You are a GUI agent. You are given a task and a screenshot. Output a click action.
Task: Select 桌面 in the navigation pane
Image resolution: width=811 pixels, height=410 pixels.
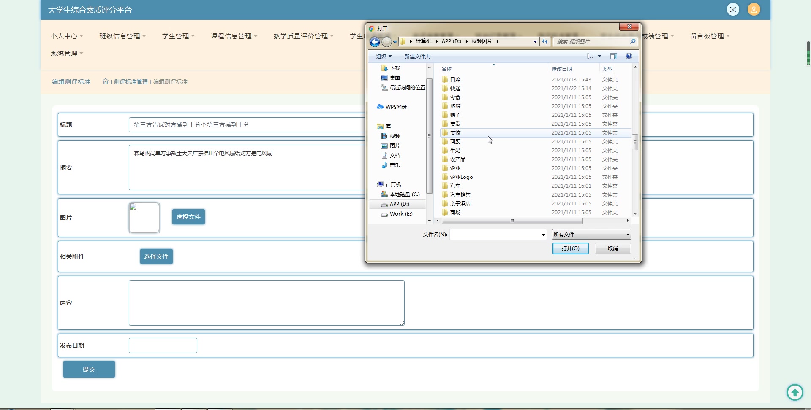click(x=391, y=78)
